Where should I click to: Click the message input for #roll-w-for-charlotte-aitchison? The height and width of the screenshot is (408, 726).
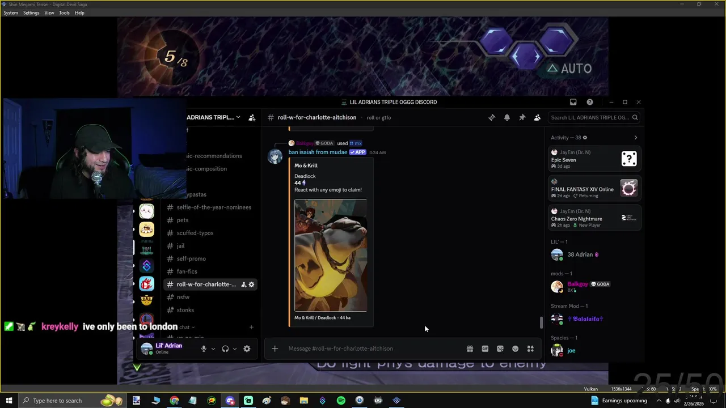click(x=374, y=348)
